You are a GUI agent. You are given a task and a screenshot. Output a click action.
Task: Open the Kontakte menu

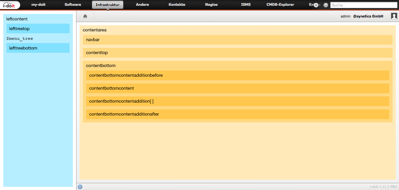click(177, 5)
